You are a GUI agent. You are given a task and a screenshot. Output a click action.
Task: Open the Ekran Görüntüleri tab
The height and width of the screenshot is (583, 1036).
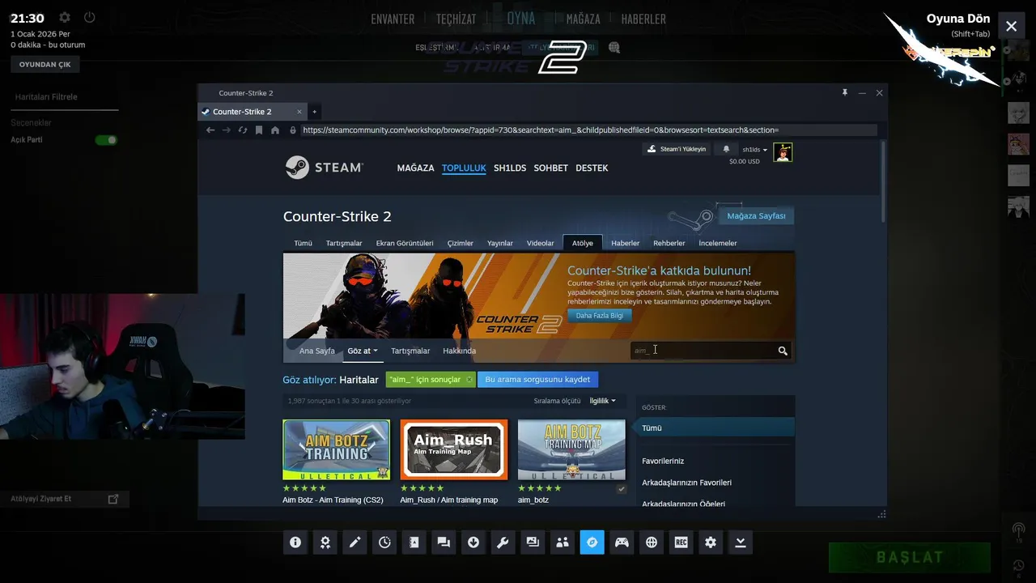[x=405, y=243]
